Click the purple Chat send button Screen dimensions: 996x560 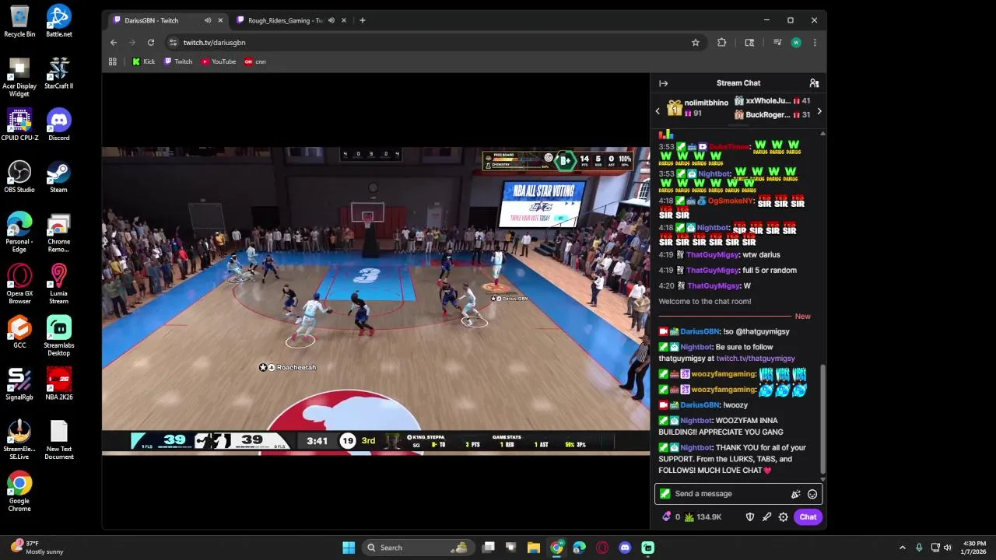808,516
